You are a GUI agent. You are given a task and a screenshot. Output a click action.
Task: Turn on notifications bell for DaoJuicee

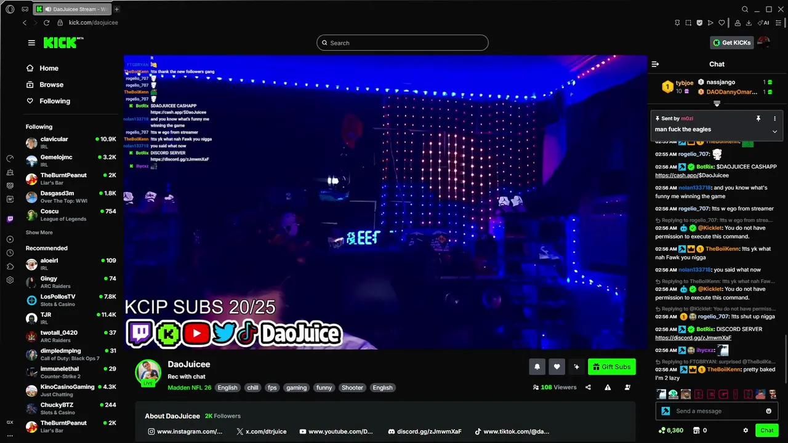point(537,367)
